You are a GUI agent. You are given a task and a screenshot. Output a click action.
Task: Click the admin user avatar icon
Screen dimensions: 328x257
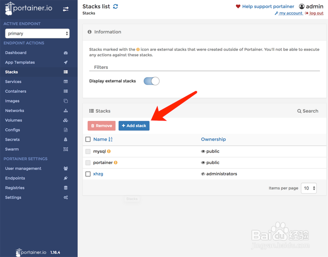pyautogui.click(x=302, y=7)
